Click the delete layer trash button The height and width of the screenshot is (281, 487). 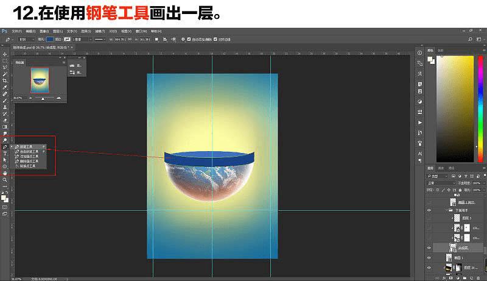pyautogui.click(x=478, y=278)
